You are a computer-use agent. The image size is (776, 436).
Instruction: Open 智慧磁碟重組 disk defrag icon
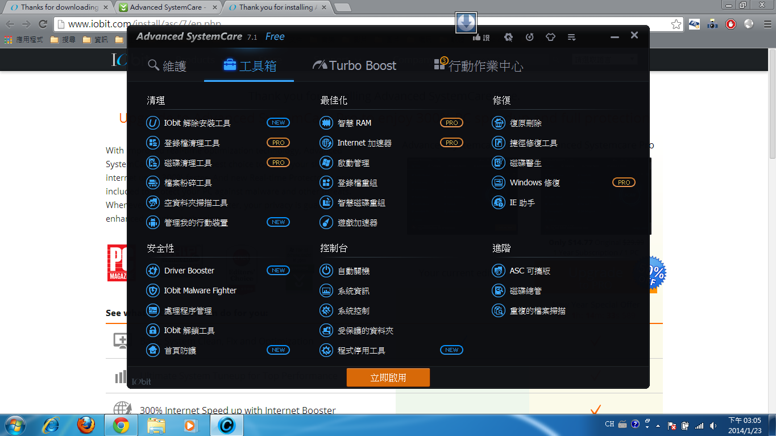pos(326,202)
